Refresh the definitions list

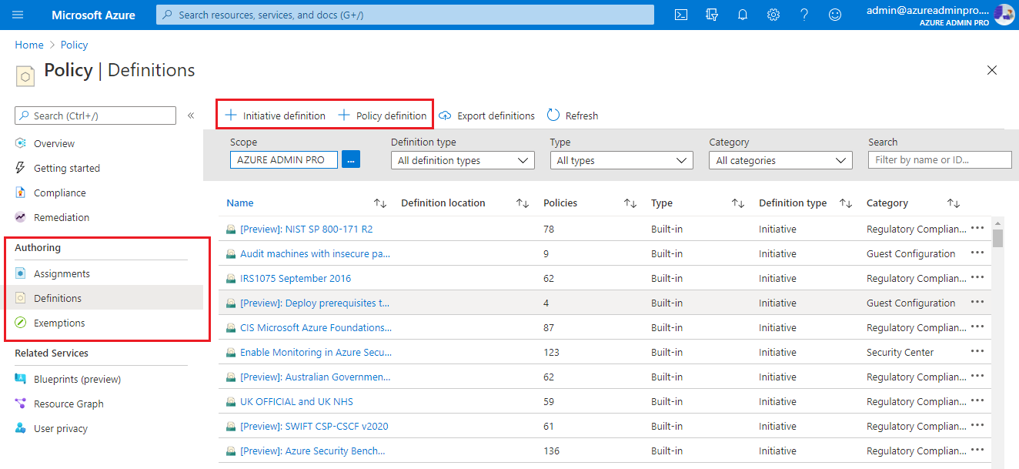coord(573,116)
